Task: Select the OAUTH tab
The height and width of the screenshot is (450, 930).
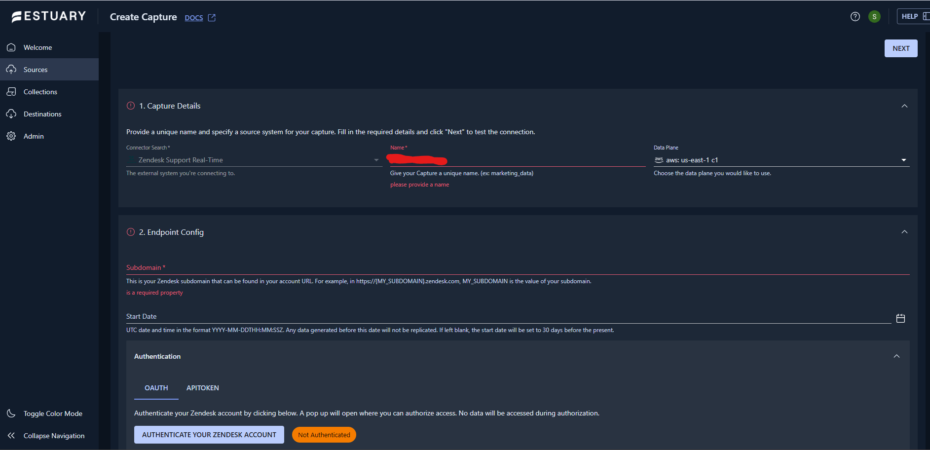Action: pyautogui.click(x=156, y=388)
